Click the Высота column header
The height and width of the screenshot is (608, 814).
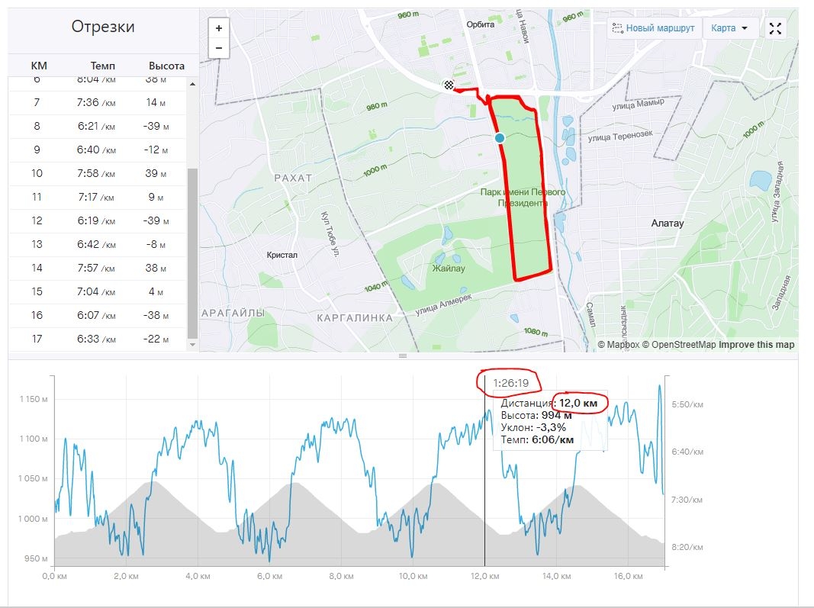tap(166, 66)
